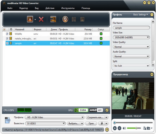Open the Video Size 1920x1080 dropdown

coord(131,37)
